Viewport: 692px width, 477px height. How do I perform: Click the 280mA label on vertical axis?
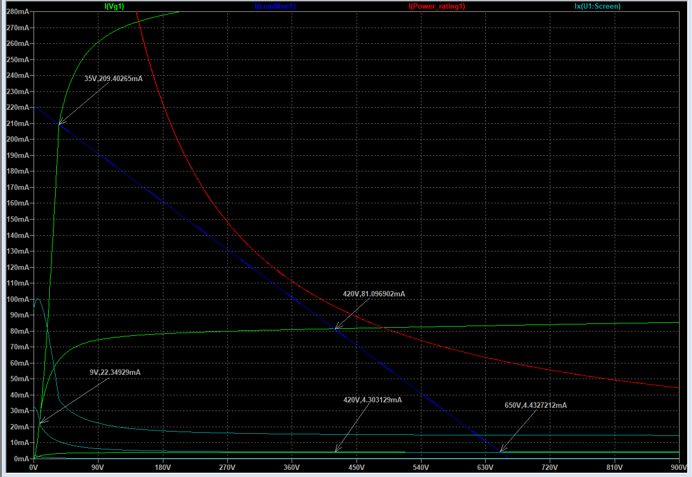pos(17,12)
